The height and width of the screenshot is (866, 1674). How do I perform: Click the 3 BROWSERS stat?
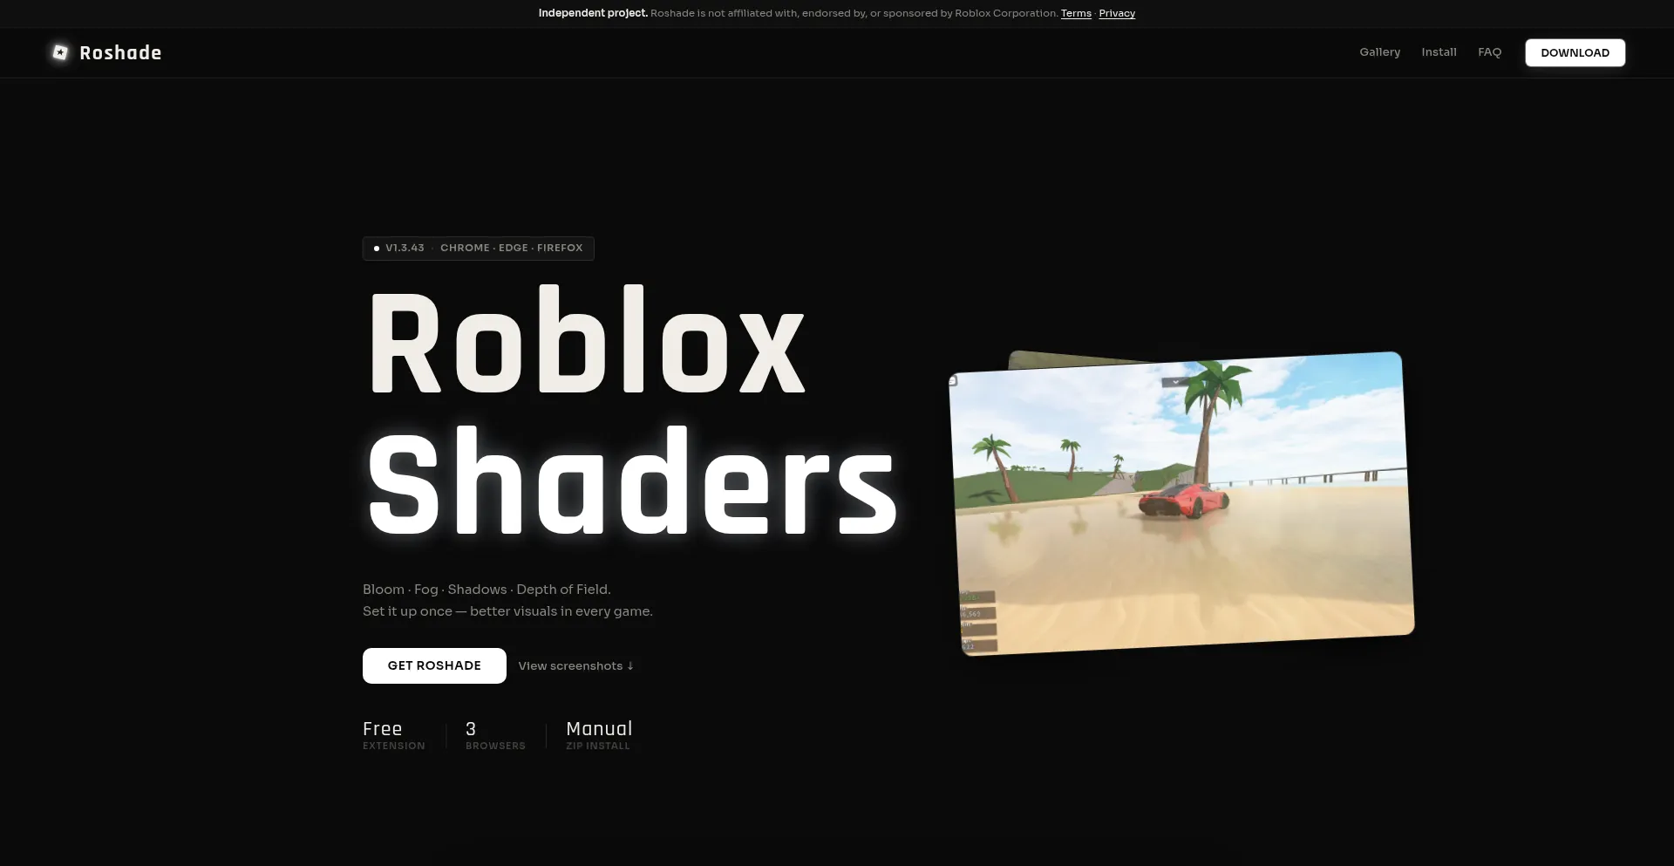click(495, 734)
